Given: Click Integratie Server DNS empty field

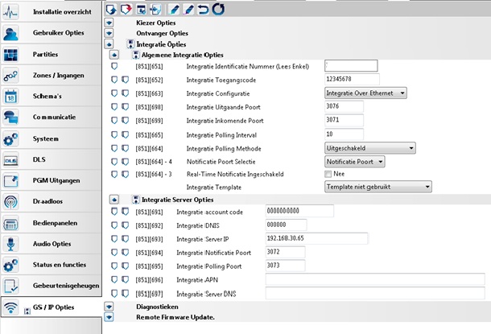Looking at the screenshot, I should point(375,293).
